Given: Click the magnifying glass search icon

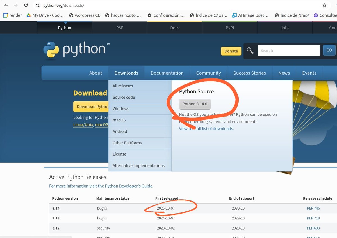Looking at the screenshot, I should point(250,51).
